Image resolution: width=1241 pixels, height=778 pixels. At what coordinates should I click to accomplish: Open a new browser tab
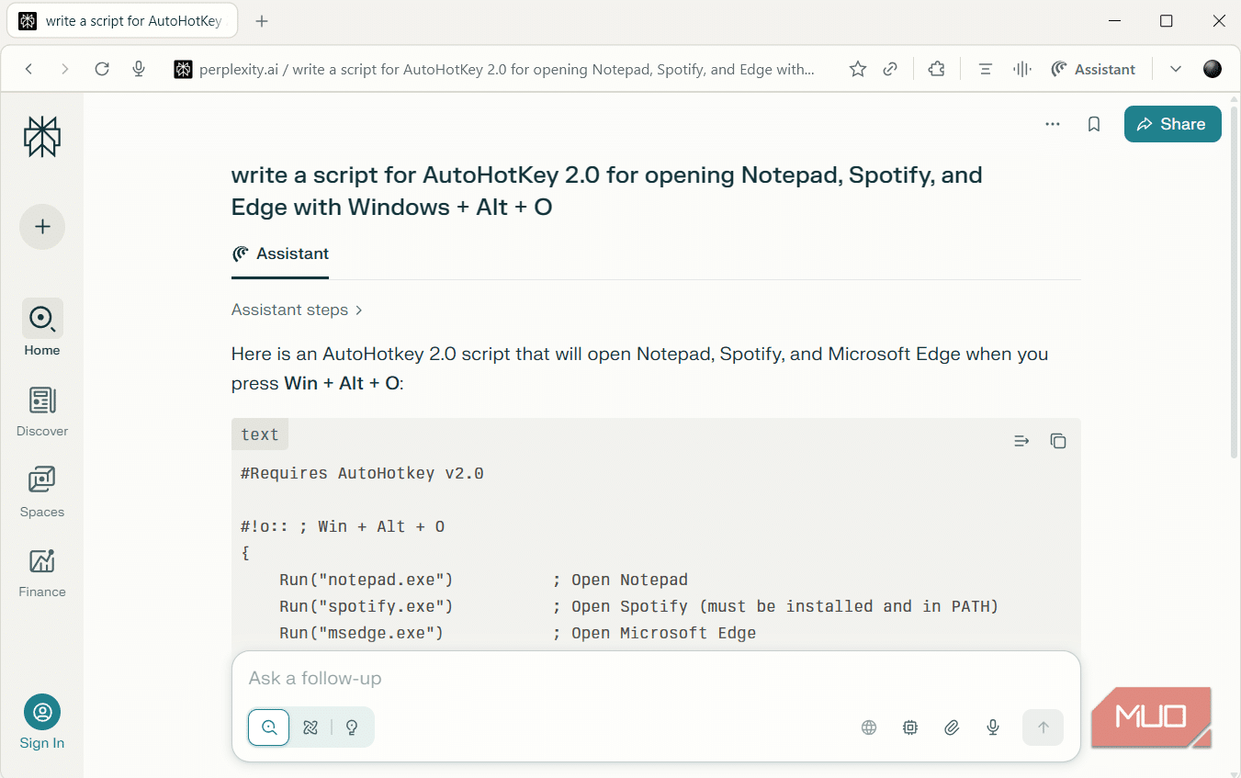tap(262, 21)
